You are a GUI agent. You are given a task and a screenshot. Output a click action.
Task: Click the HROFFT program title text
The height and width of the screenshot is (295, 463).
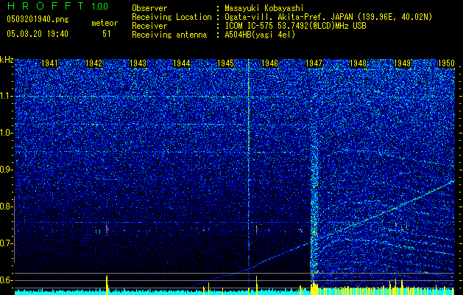tap(46, 6)
